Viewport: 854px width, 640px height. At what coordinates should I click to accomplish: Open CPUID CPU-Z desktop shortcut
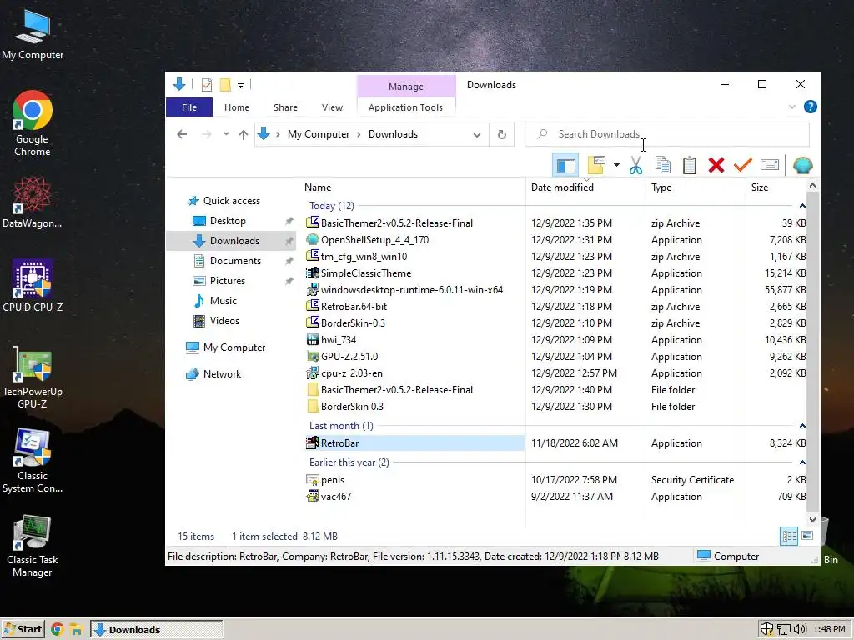(33, 286)
